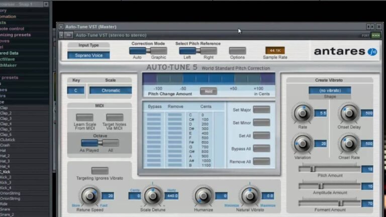This screenshot has height=217, width=386.
Task: Click the PORT indicator icon
Action: click(376, 36)
